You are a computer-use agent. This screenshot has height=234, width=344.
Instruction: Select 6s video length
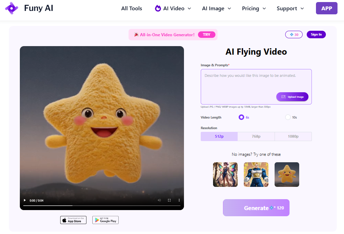(241, 117)
